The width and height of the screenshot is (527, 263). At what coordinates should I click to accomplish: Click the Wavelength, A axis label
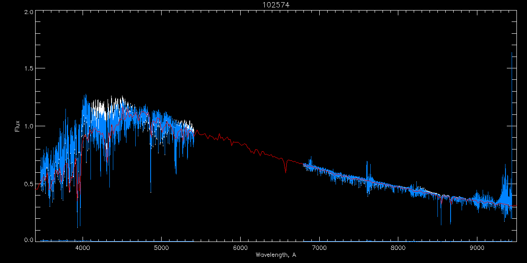click(x=276, y=255)
